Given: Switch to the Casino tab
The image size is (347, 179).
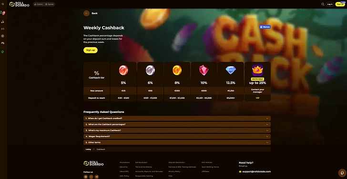Looking at the screenshot, I should click(x=39, y=4).
